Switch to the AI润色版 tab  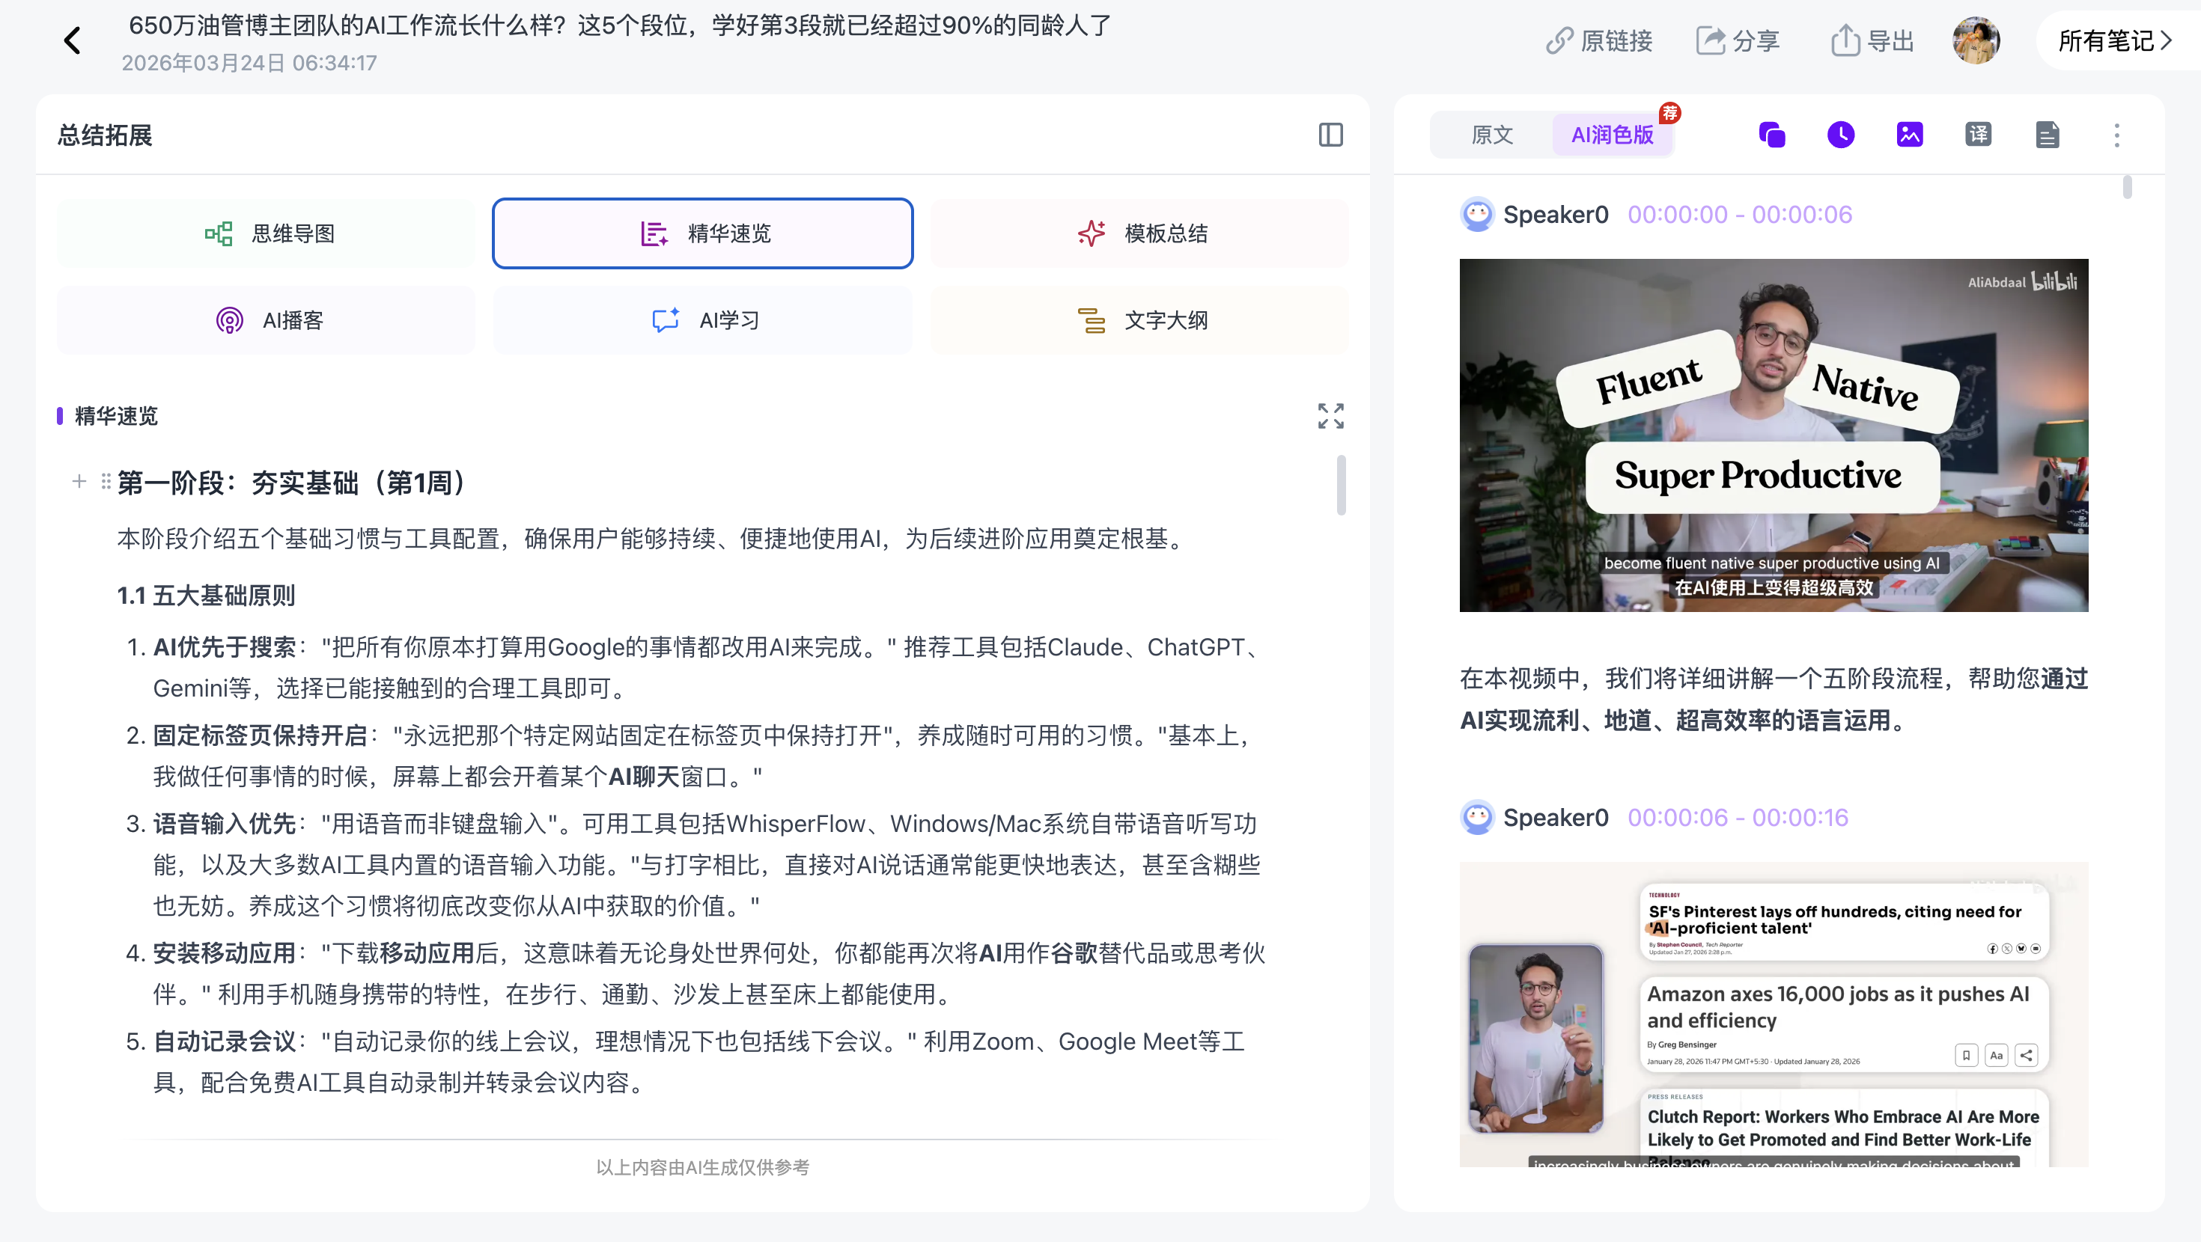[x=1613, y=135]
